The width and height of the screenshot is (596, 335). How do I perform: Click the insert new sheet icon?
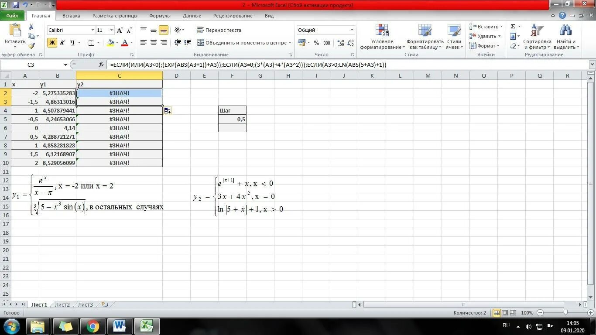click(105, 305)
